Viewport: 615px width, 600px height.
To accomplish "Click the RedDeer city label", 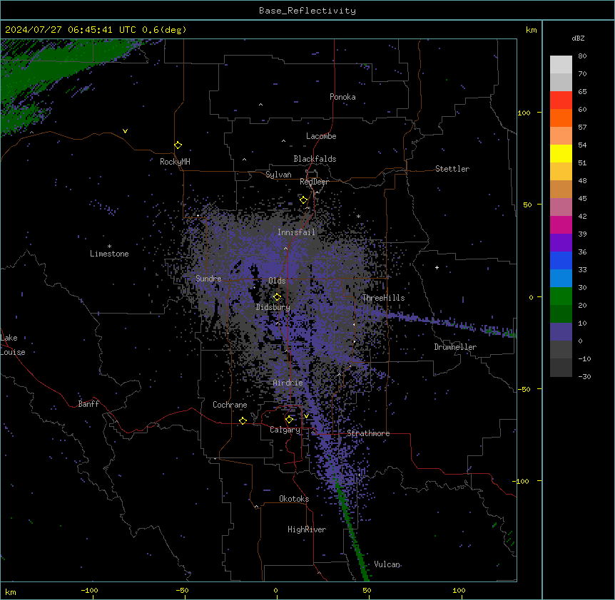I will pyautogui.click(x=314, y=182).
